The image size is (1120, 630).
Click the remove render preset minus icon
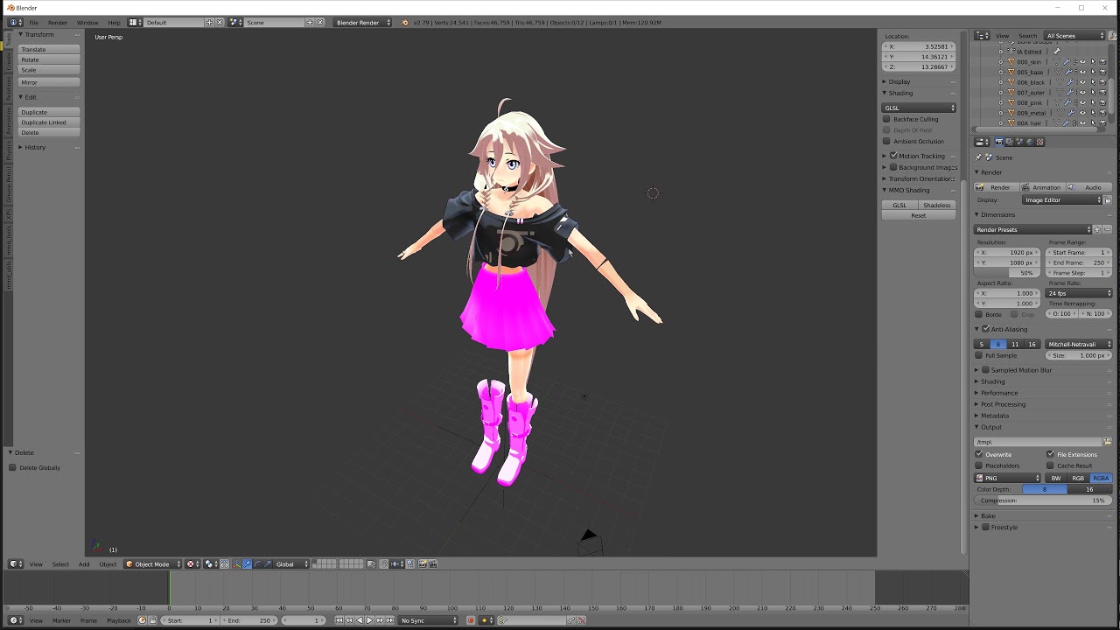pos(1108,230)
